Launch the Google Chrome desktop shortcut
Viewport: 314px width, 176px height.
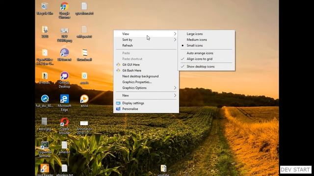tap(64, 11)
